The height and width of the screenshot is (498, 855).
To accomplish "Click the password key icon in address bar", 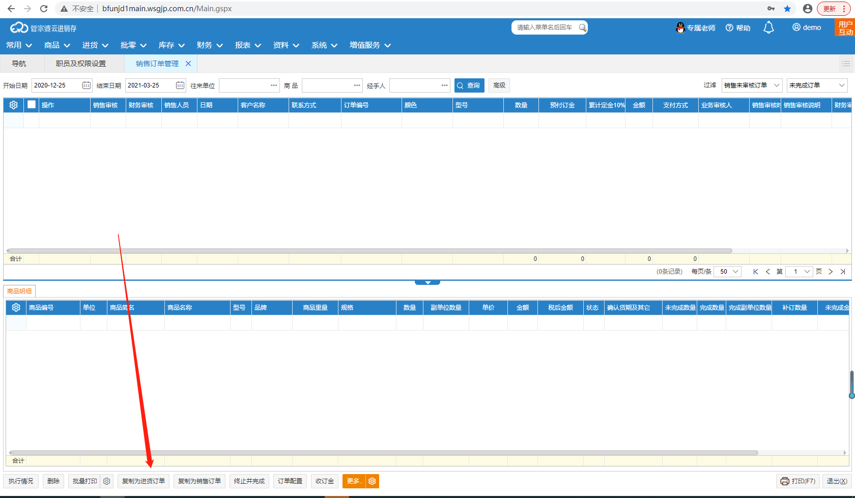I will click(771, 9).
